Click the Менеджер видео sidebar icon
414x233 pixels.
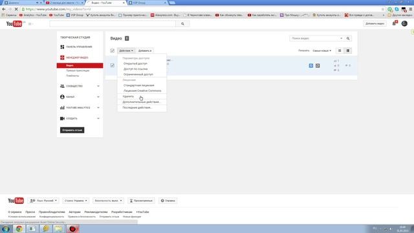[x=62, y=58]
